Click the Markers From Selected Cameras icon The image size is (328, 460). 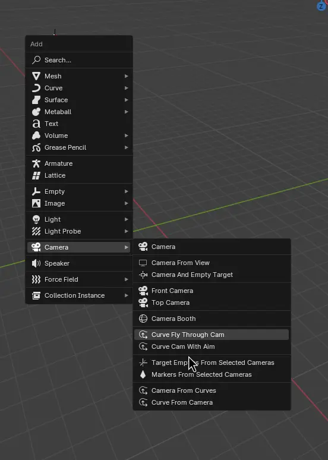click(143, 374)
